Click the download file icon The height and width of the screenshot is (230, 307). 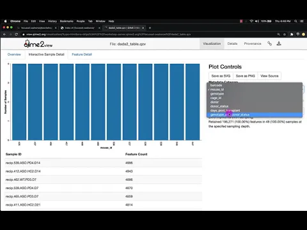coord(279,43)
